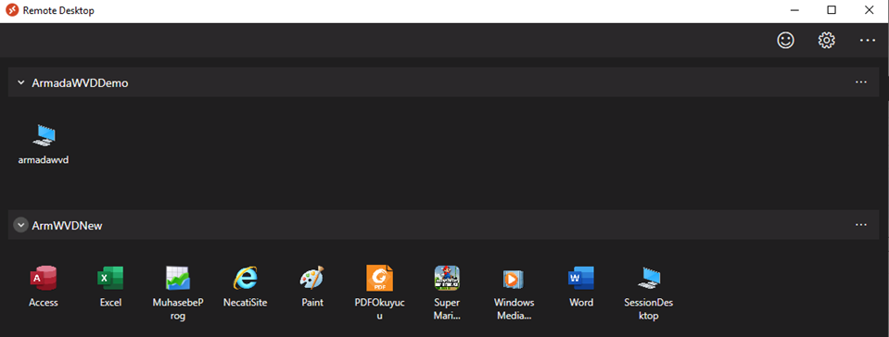This screenshot has width=889, height=337.
Task: Click the Remote Desktop title bar logo
Action: [12, 10]
